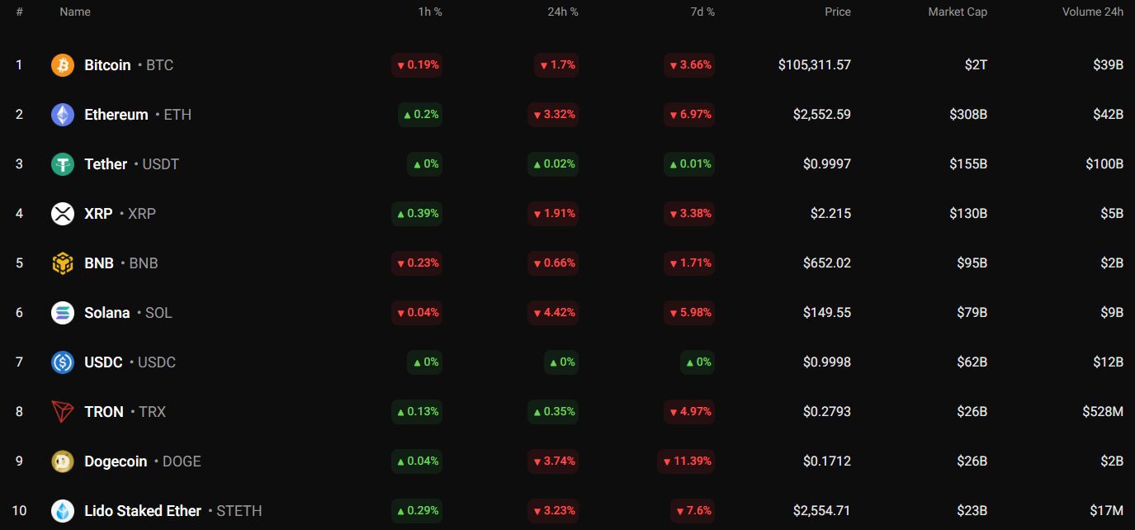Open the Bitcoin · BTC name link
This screenshot has width=1135, height=530.
tap(106, 64)
